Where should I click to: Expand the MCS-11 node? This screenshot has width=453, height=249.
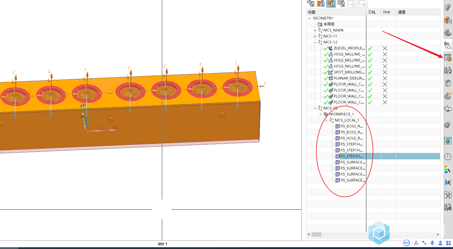click(315, 36)
